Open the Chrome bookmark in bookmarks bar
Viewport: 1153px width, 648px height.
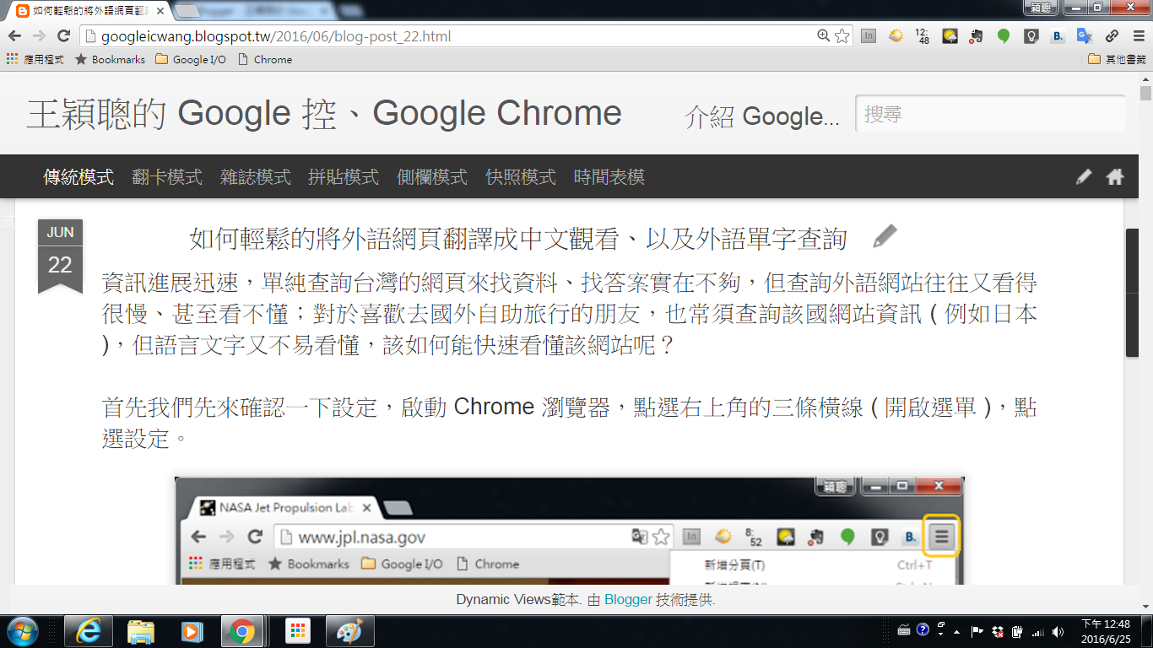tap(265, 59)
